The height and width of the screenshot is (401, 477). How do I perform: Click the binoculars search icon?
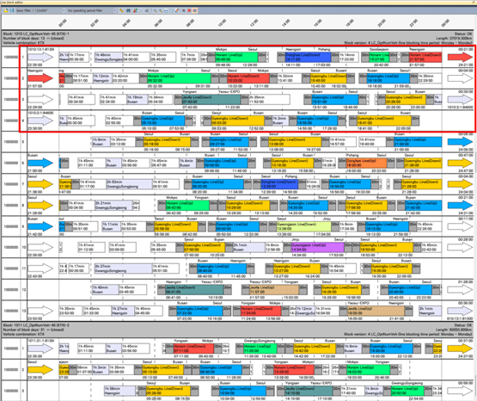pos(128,10)
